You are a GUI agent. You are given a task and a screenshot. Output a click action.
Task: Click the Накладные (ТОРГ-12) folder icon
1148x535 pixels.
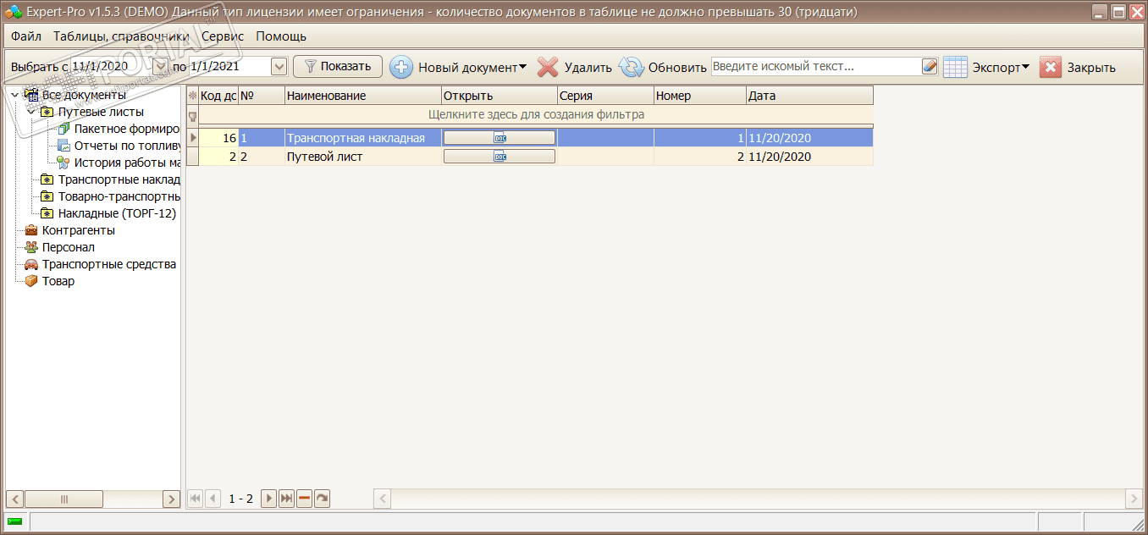pyautogui.click(x=47, y=213)
